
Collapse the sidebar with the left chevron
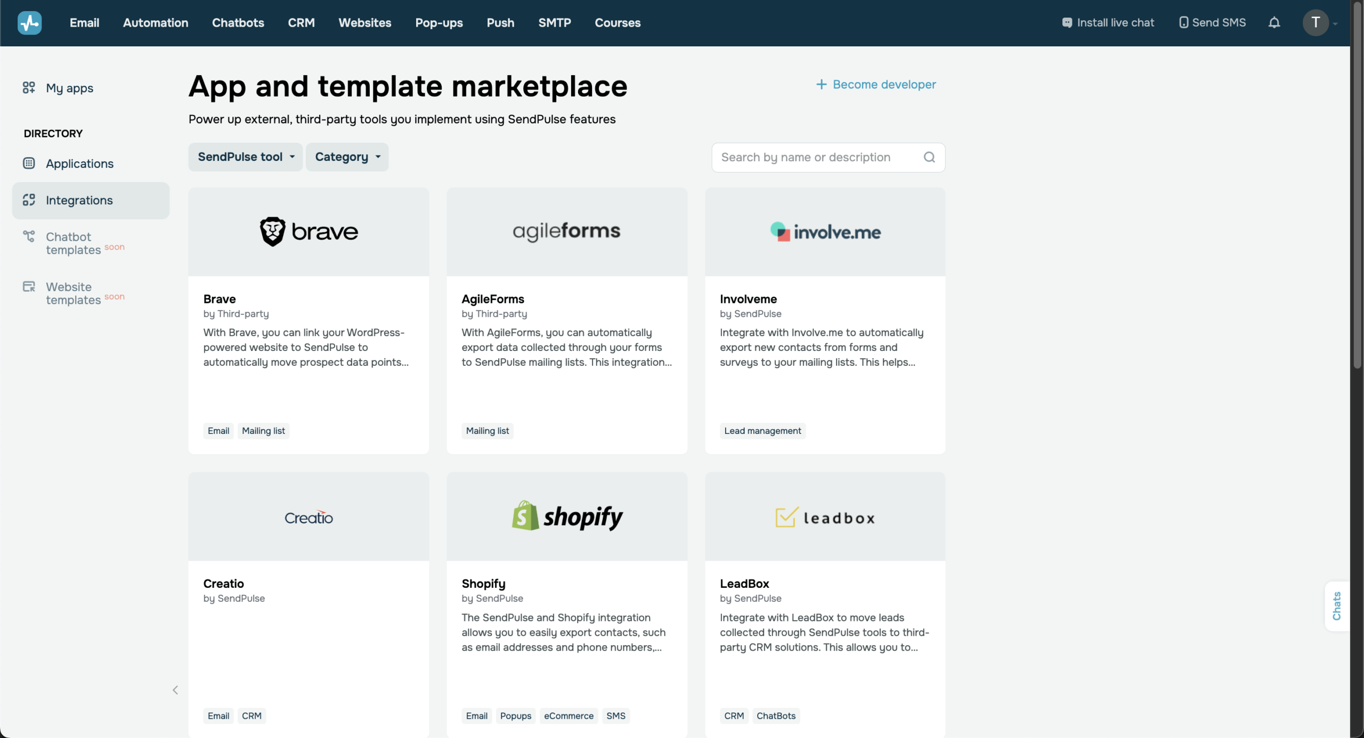point(175,690)
